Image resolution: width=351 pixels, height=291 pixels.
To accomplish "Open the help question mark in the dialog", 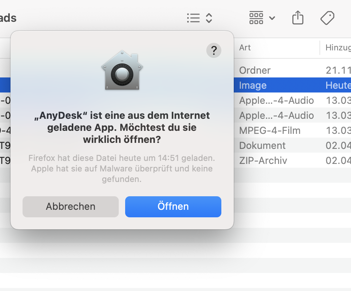I will 214,50.
